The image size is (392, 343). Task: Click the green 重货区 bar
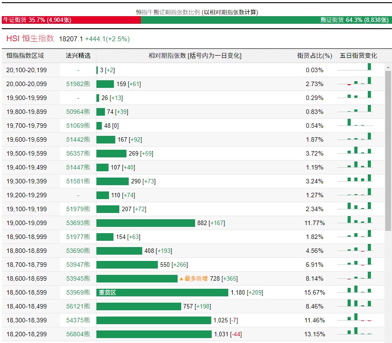pyautogui.click(x=162, y=292)
